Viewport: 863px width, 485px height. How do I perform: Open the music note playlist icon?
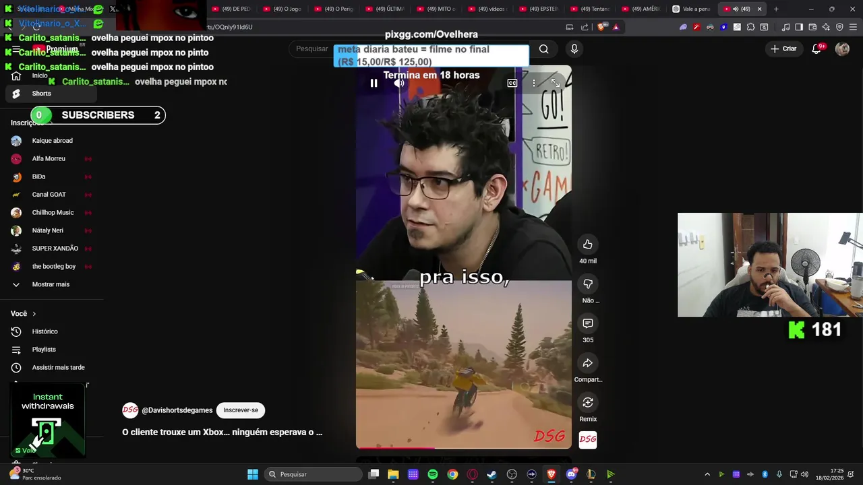tap(785, 27)
